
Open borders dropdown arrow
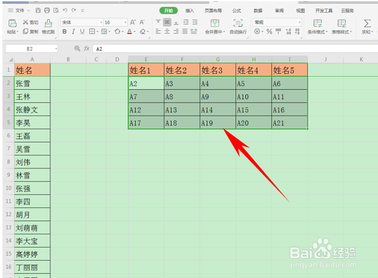pos(97,32)
